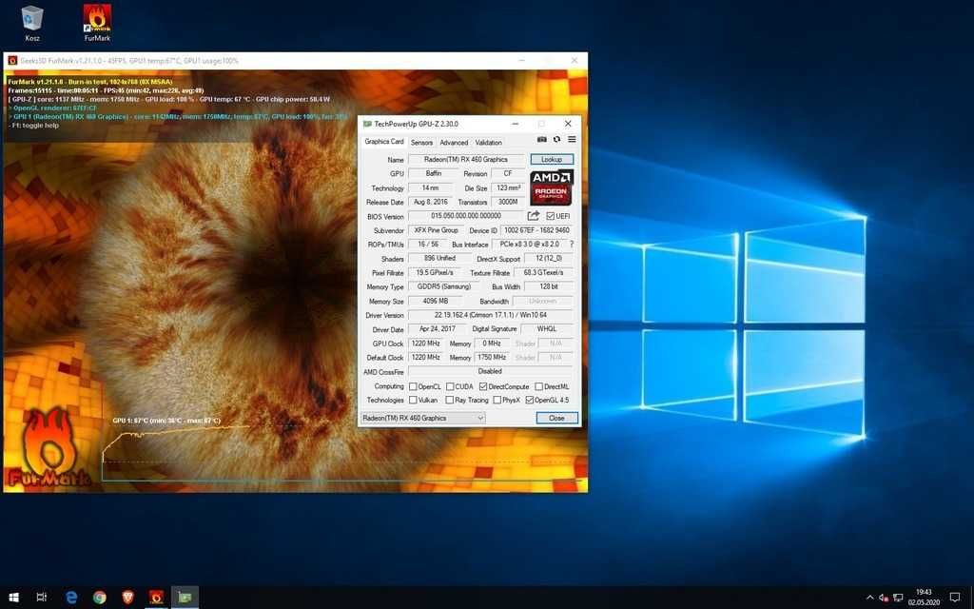Image resolution: width=974 pixels, height=609 pixels.
Task: Take a screenshot with GPU-Z camera icon
Action: [x=541, y=140]
